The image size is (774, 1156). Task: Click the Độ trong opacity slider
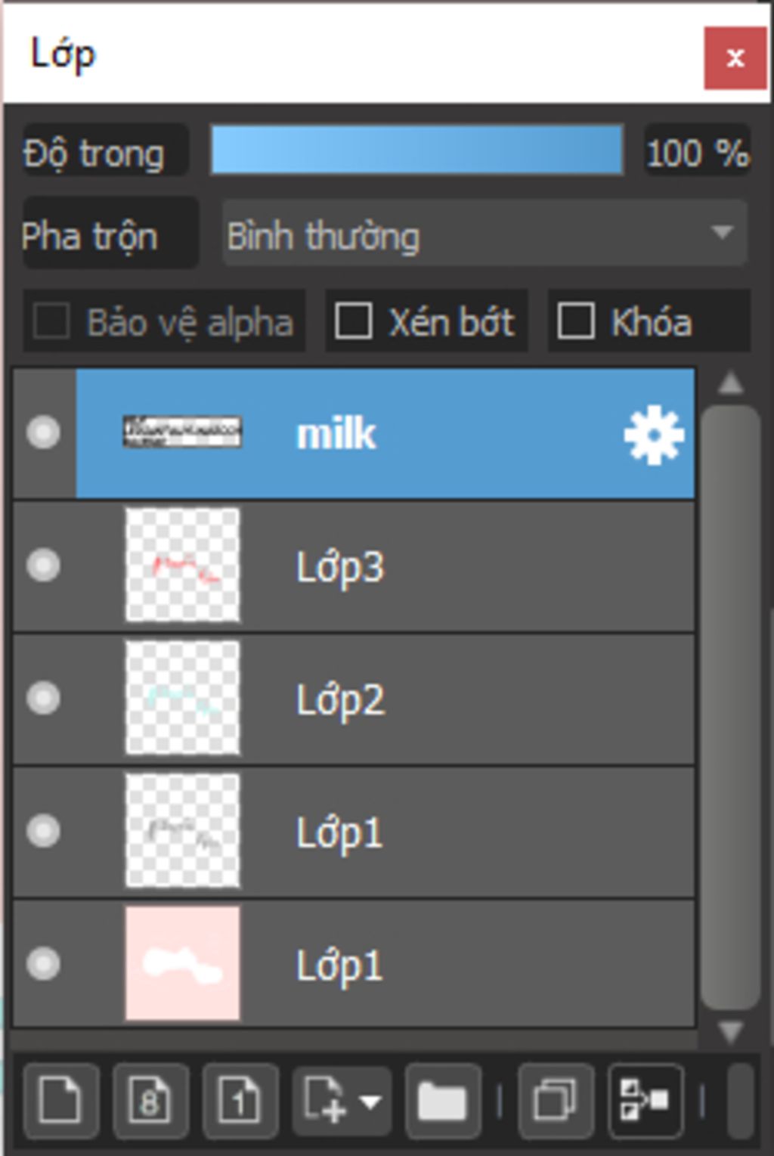tap(416, 150)
